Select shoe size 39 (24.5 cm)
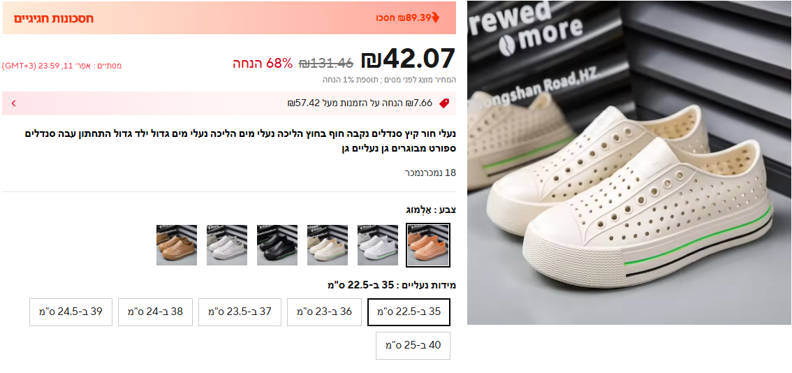This screenshot has width=792, height=373. tap(71, 312)
